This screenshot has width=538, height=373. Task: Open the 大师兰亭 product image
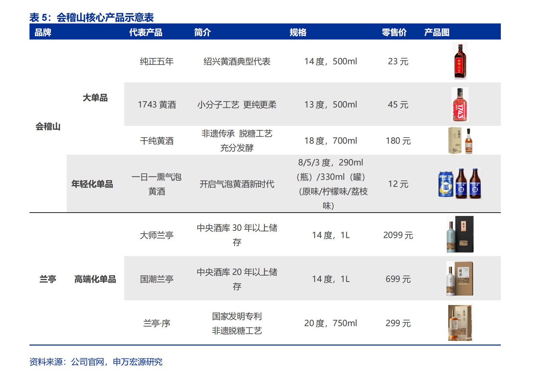tap(460, 234)
